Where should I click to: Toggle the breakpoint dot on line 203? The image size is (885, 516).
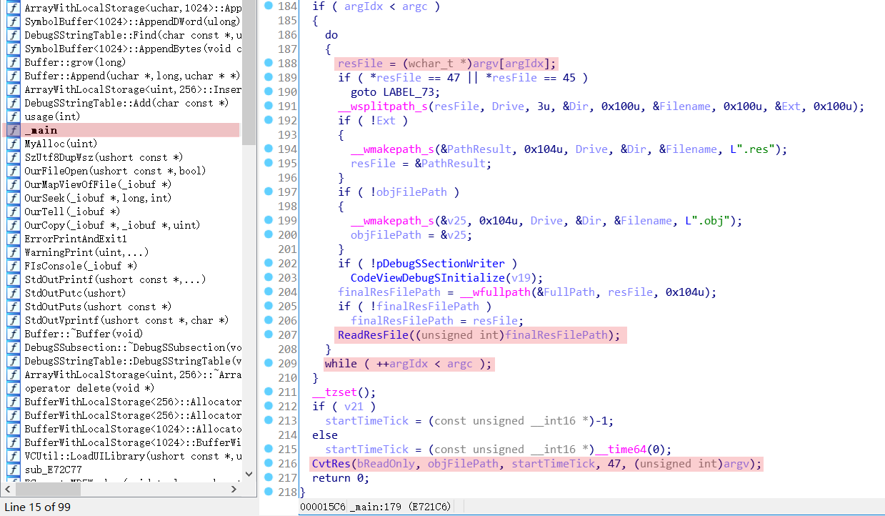click(269, 277)
